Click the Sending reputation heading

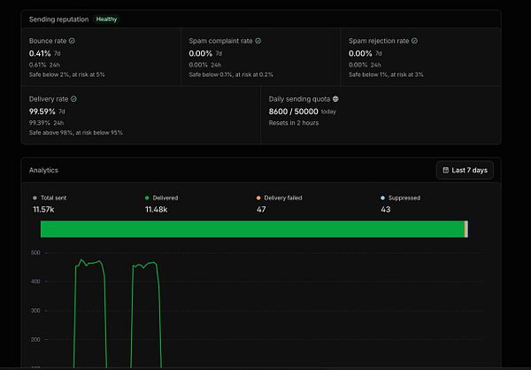pyautogui.click(x=59, y=19)
